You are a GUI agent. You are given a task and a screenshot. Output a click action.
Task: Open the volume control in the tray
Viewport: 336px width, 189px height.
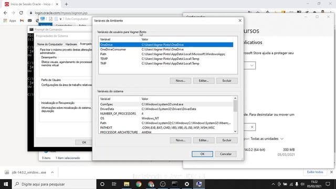point(302,184)
